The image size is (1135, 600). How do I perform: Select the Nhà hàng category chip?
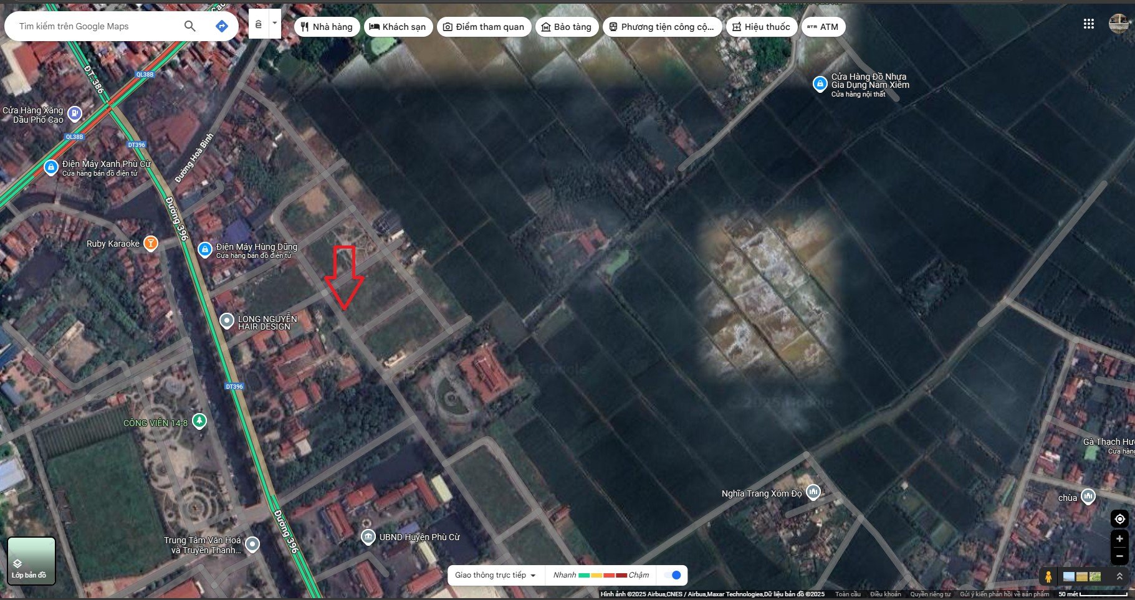point(327,27)
